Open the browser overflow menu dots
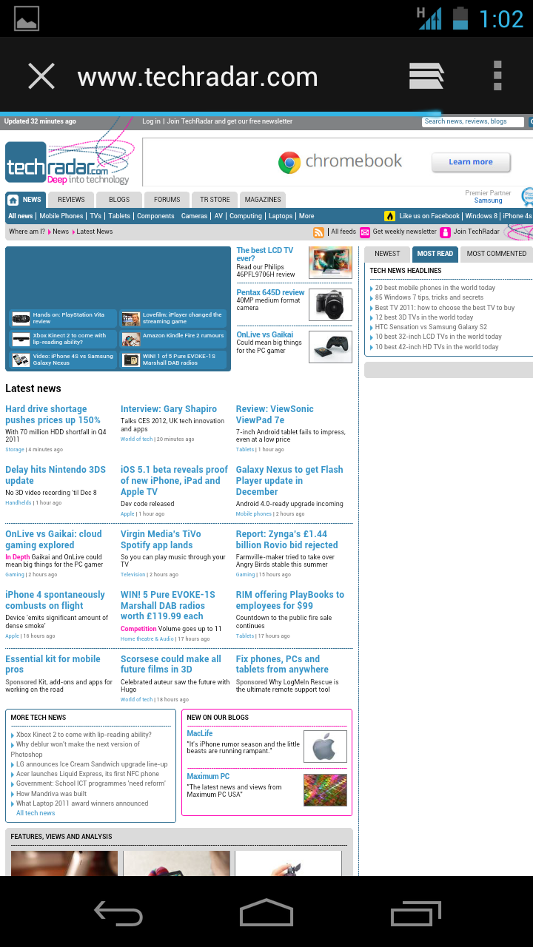The width and height of the screenshot is (533, 947). click(x=497, y=76)
